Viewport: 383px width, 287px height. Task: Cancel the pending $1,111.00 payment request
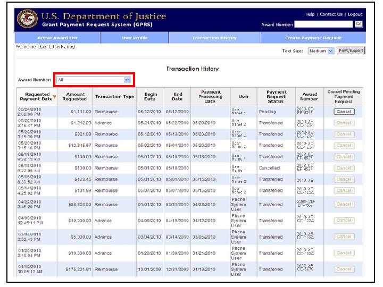344,112
